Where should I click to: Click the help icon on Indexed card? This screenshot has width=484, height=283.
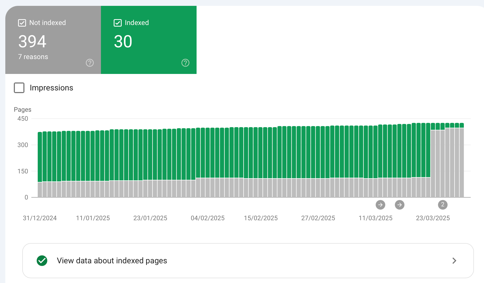coord(185,63)
